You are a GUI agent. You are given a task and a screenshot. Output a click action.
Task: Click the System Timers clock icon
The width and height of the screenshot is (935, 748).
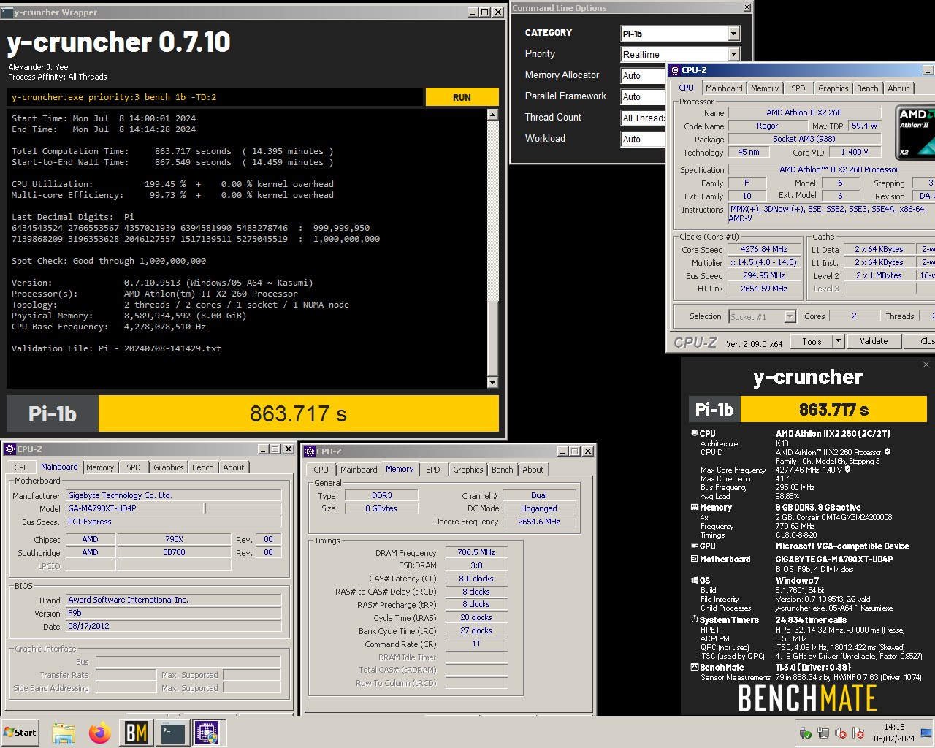695,619
